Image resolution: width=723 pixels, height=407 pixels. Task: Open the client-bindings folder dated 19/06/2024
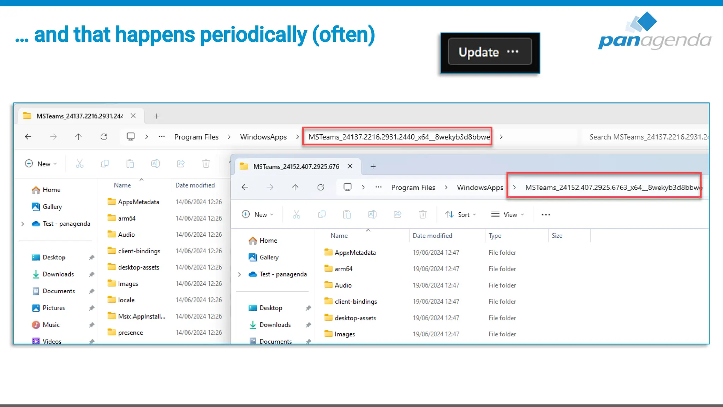click(355, 301)
